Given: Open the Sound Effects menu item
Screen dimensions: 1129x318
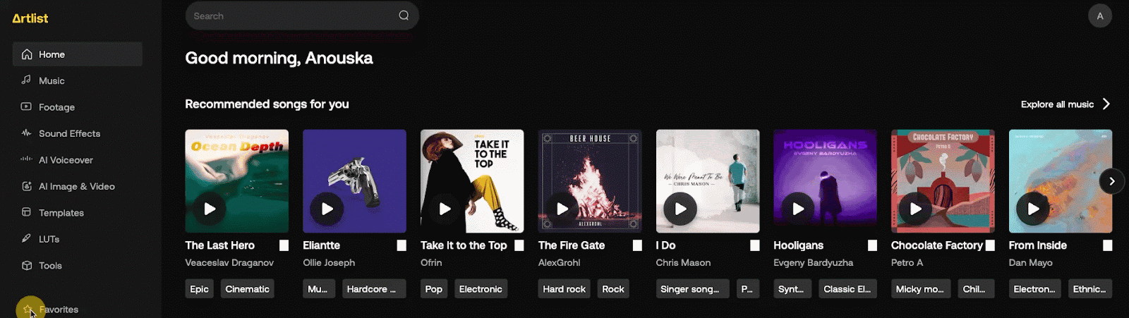Looking at the screenshot, I should point(69,133).
